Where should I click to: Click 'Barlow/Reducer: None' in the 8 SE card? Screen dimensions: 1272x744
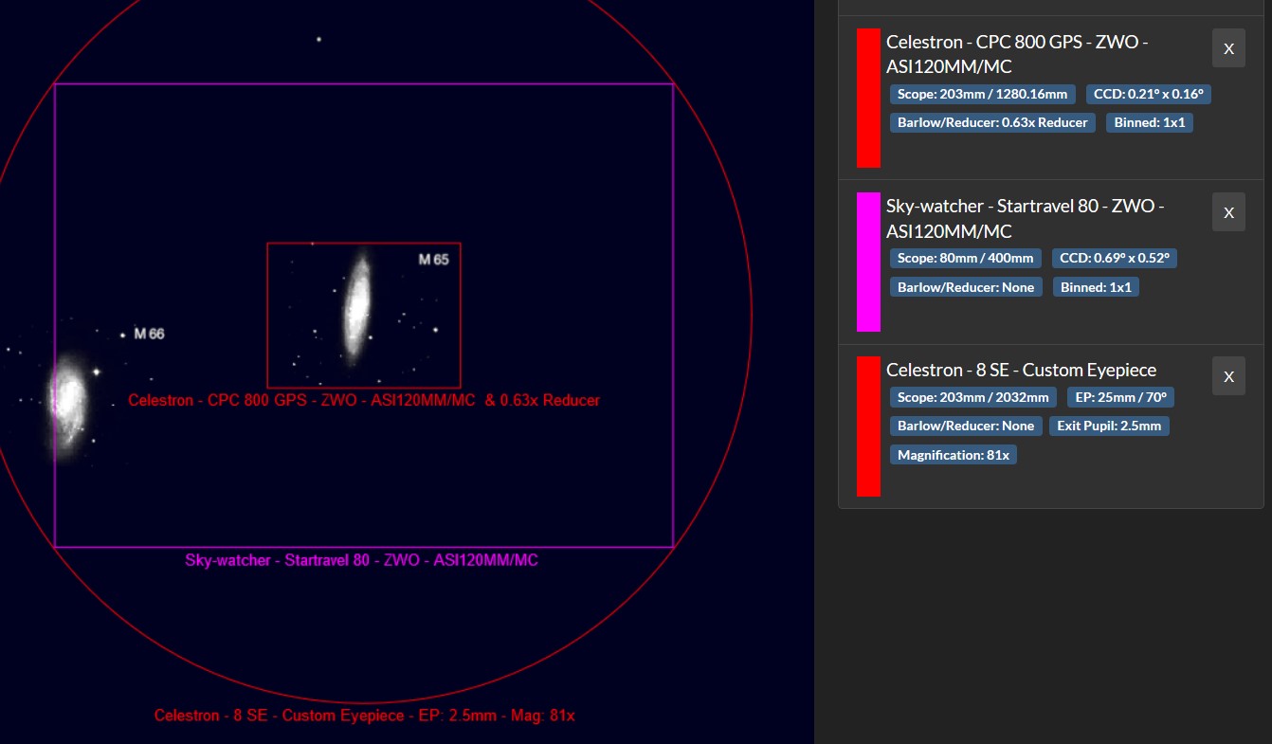966,426
